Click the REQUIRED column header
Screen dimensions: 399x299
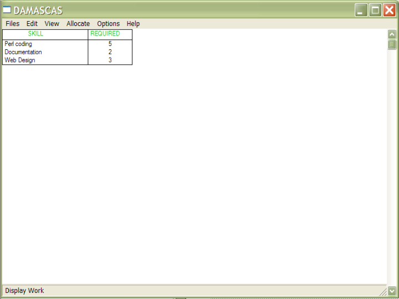pyautogui.click(x=105, y=34)
